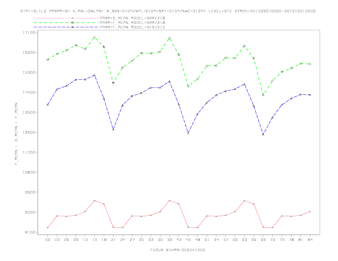Click the red solid line sample in legend

(x=66, y=18)
